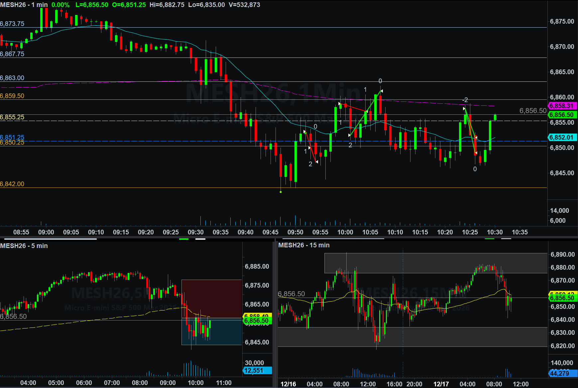The width and height of the screenshot is (578, 388).
Task: Select the upper gray zone on the 15 min chart
Action: pyautogui.click(x=435, y=263)
